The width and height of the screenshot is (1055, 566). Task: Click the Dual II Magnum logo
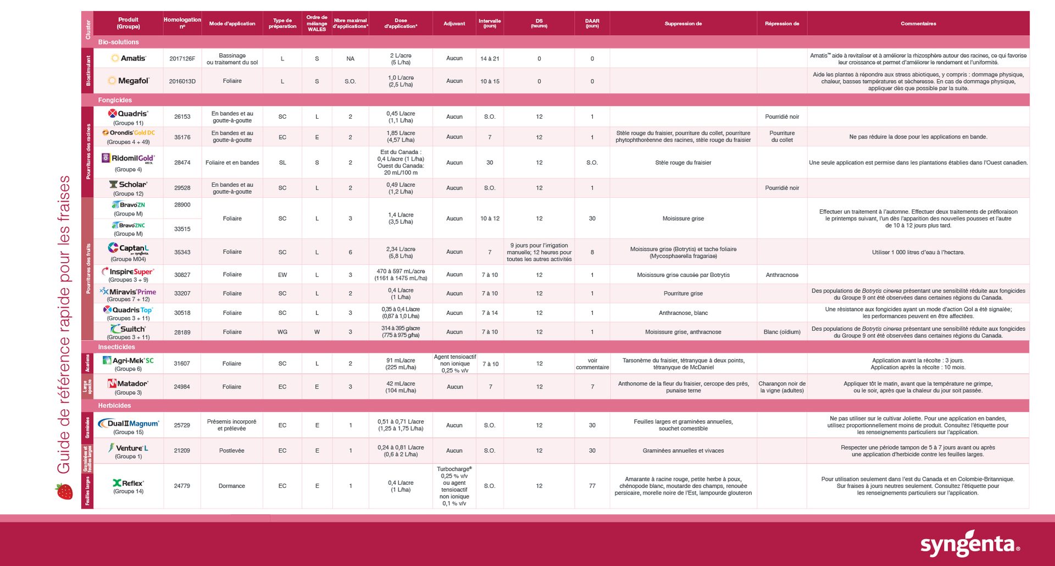pos(128,422)
